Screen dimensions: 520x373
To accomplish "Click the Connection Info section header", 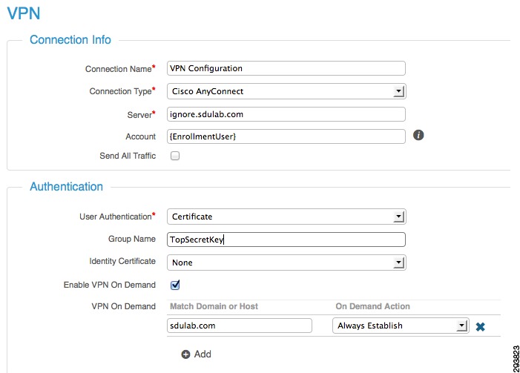I will [70, 40].
